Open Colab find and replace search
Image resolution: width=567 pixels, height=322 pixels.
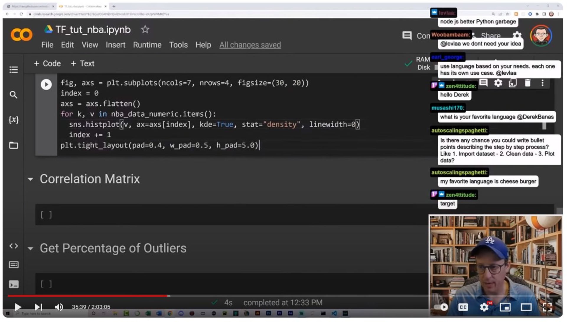(x=14, y=95)
